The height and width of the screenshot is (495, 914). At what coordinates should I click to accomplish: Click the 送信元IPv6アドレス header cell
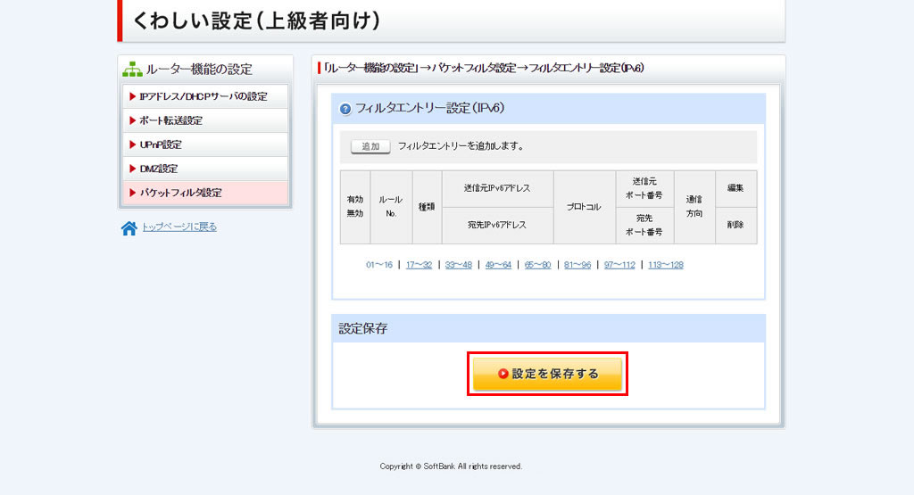pos(497,188)
